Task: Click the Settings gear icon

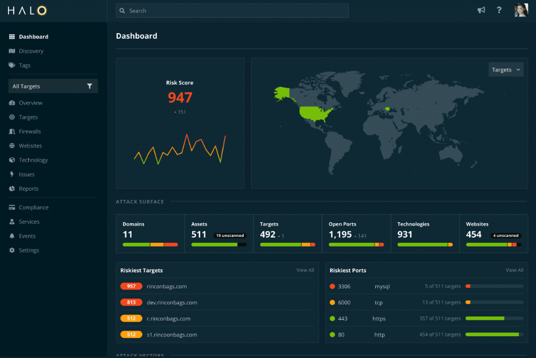Action: (13, 250)
